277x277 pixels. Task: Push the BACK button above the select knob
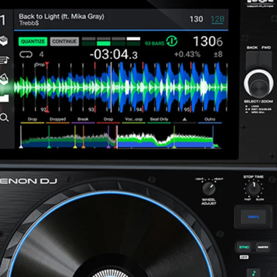(x=252, y=61)
